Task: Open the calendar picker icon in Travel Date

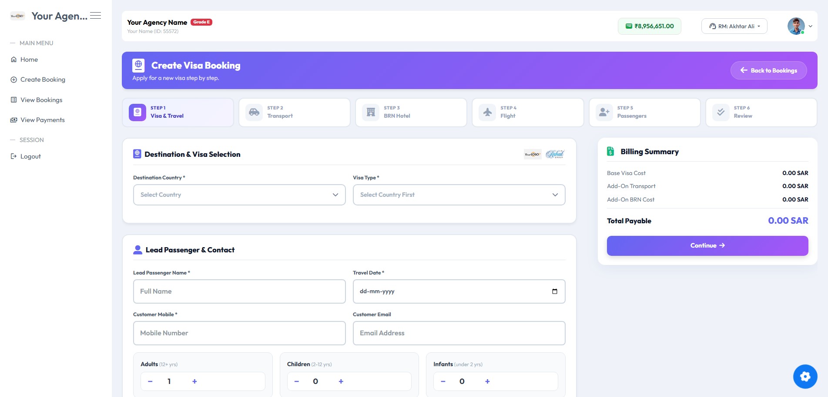Action: coord(554,291)
